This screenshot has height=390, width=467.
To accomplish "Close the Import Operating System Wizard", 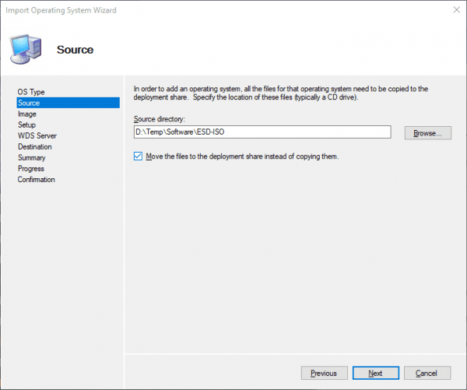I will click(x=456, y=10).
